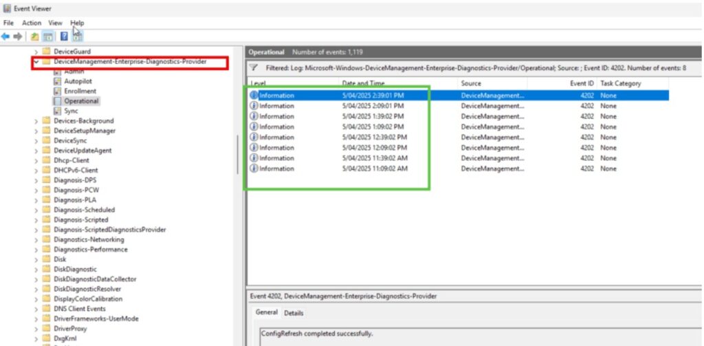Open the View menu

(x=56, y=23)
